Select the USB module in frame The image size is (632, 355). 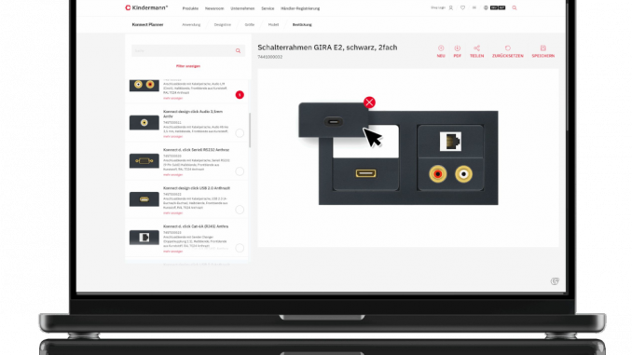[365, 173]
